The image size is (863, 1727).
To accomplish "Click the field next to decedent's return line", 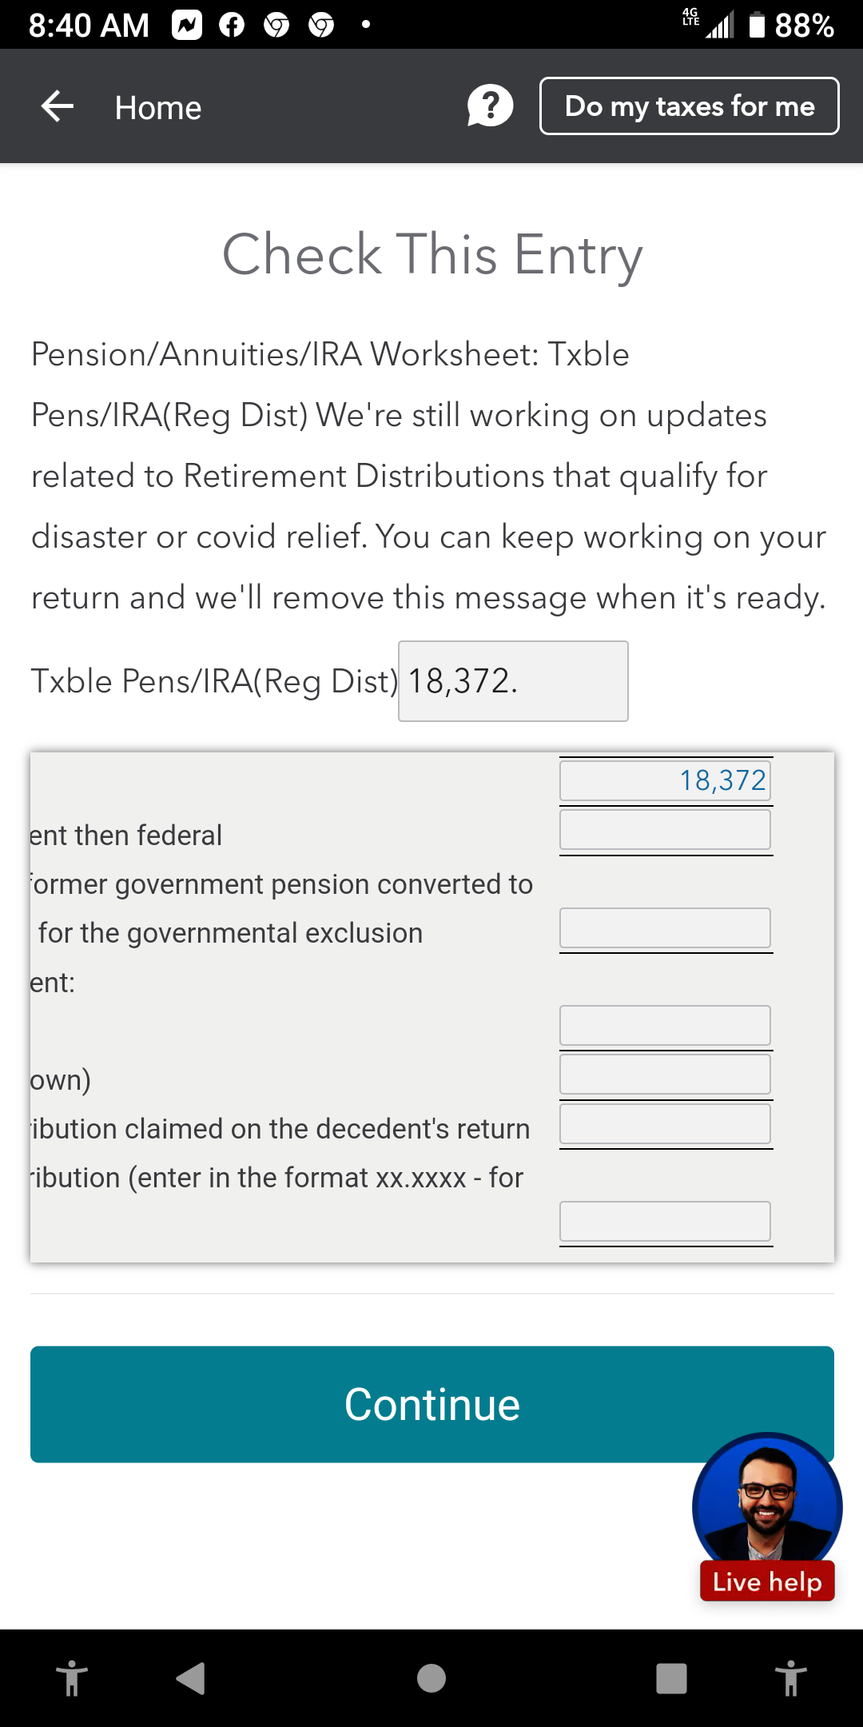I will click(665, 1123).
